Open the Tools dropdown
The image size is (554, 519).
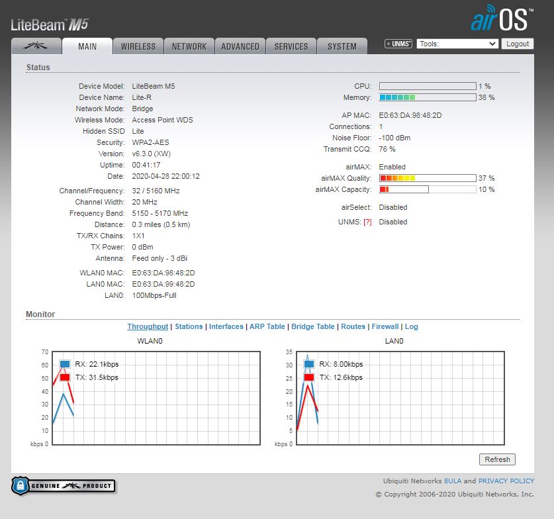[x=457, y=44]
